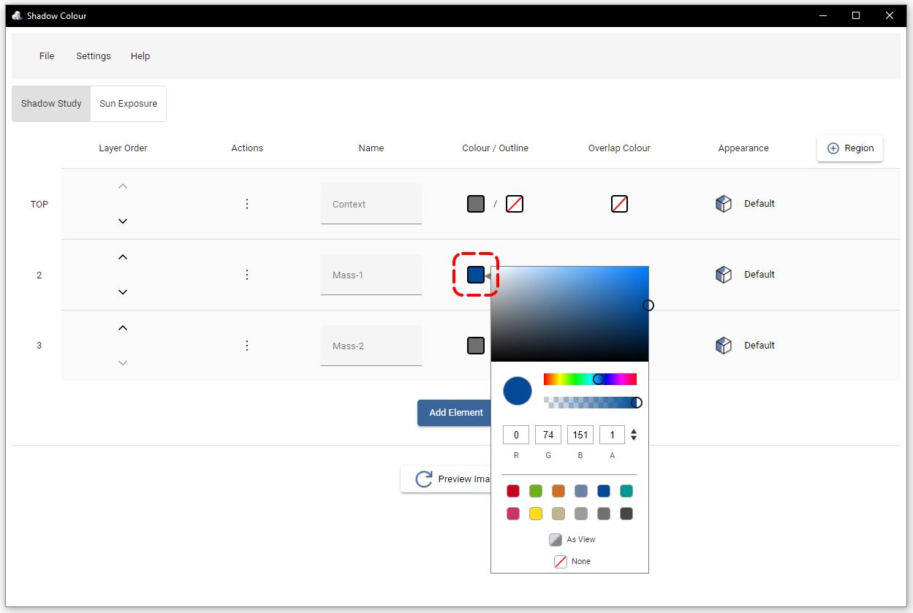Click the hue slider in the colour picker
913x613 pixels.
click(x=590, y=378)
